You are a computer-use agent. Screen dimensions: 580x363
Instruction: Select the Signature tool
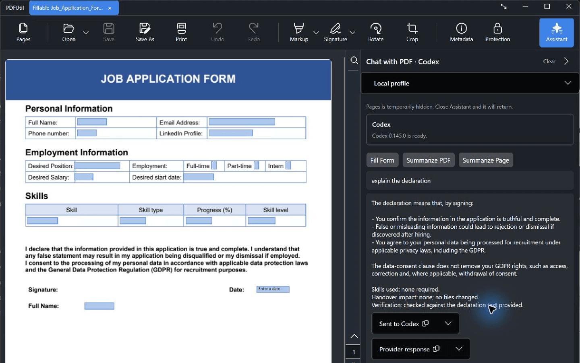click(336, 32)
